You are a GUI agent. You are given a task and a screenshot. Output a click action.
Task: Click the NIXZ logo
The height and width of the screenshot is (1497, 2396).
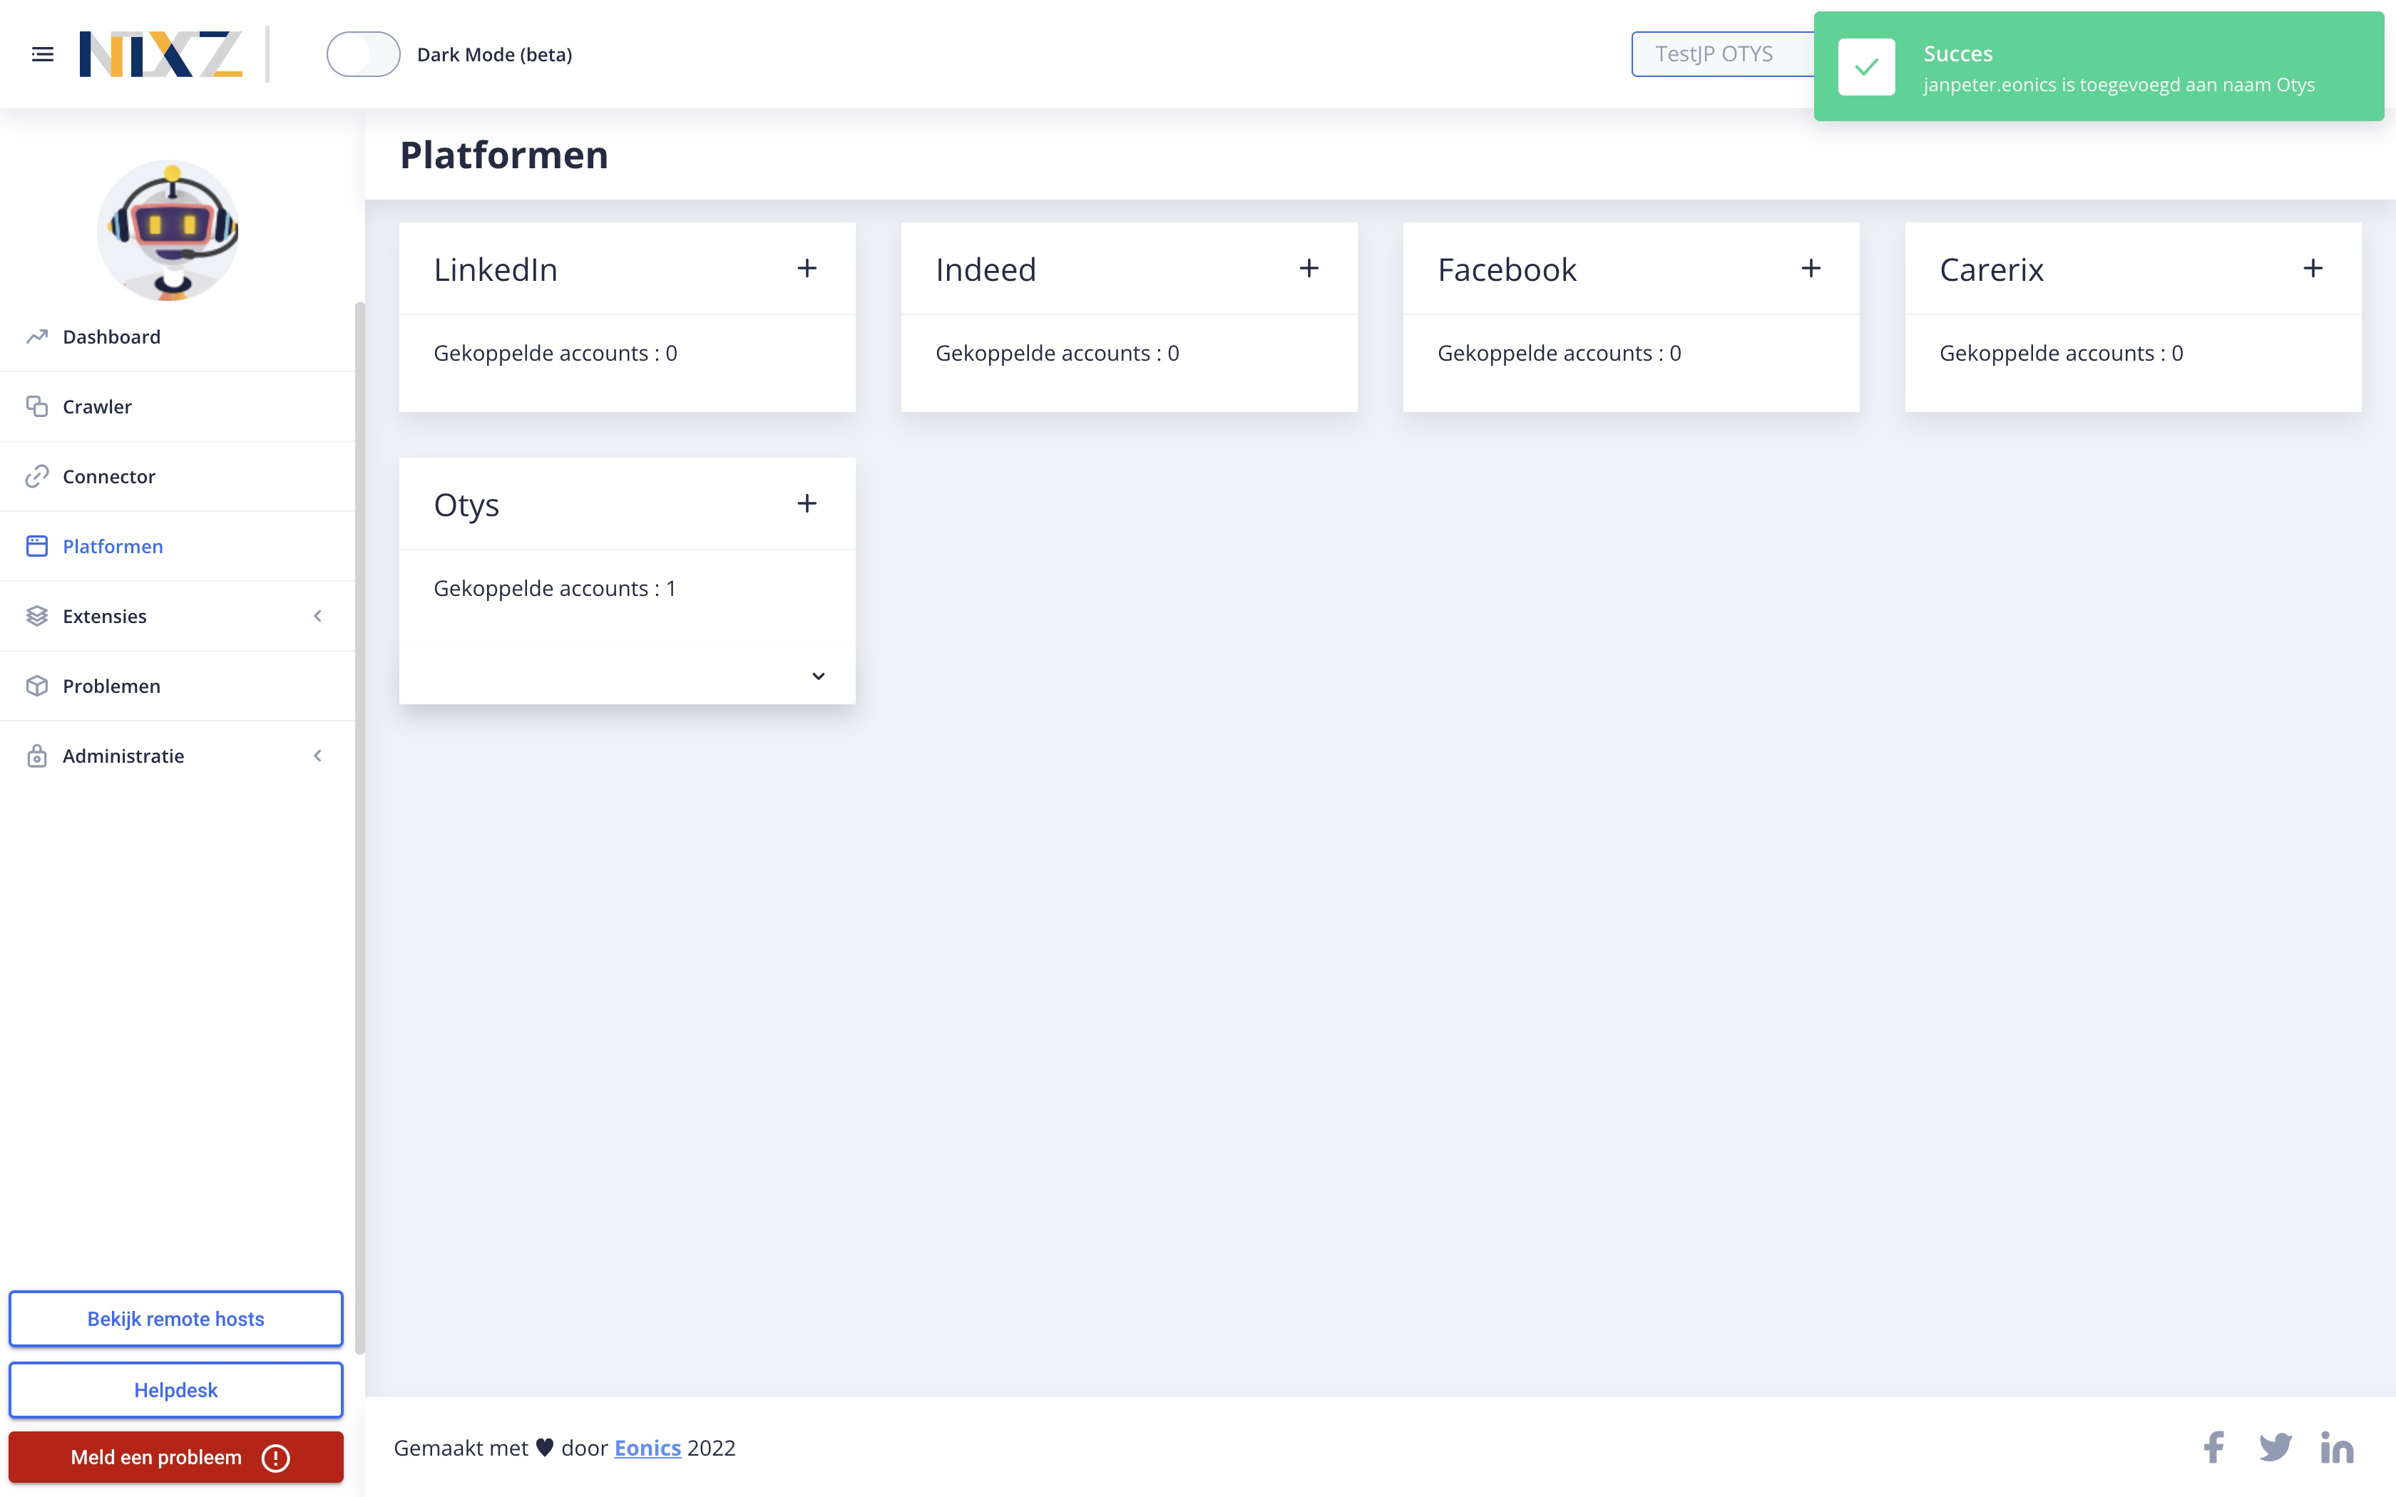tap(161, 54)
